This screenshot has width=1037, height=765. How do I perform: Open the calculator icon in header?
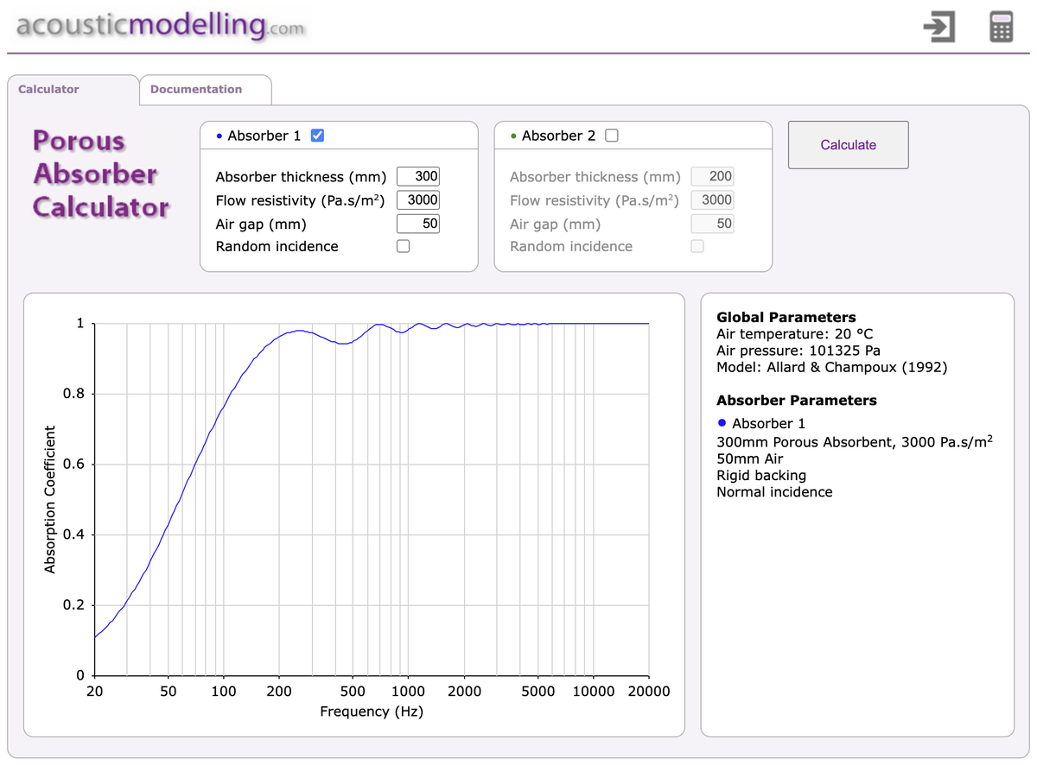1000,27
